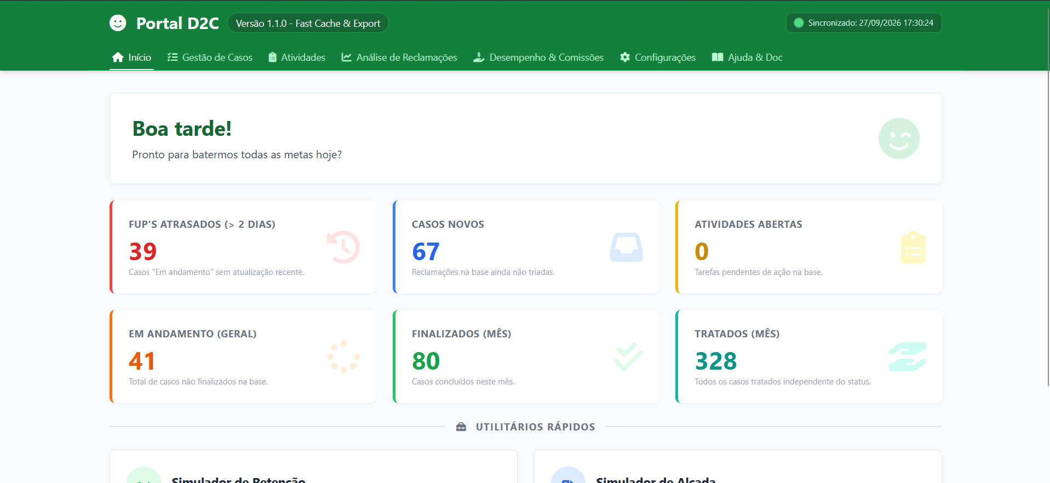Click the Atividades Abertas clipboard icon
The image size is (1050, 483).
[x=913, y=248]
